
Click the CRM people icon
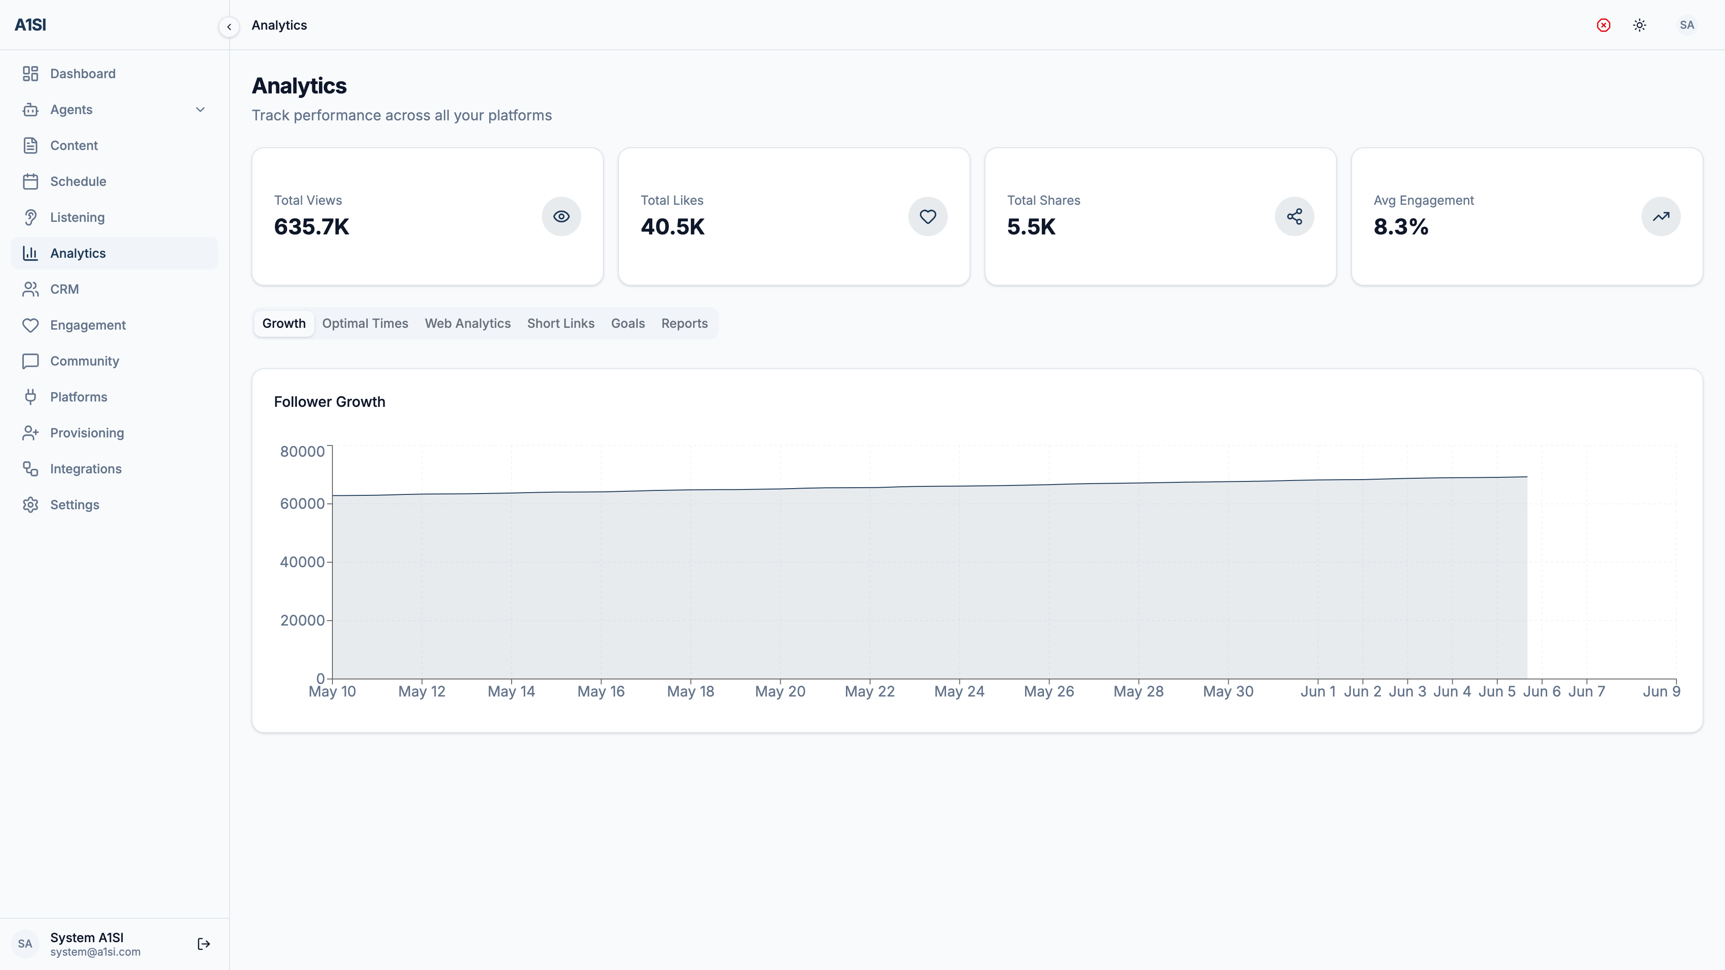point(30,289)
